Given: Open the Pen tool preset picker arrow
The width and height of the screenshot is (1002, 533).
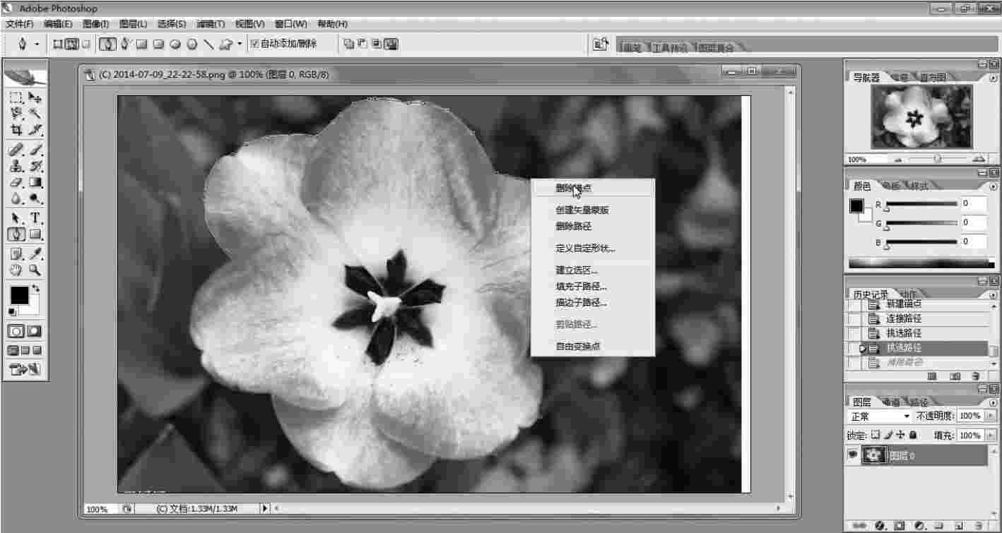Looking at the screenshot, I should [x=37, y=44].
